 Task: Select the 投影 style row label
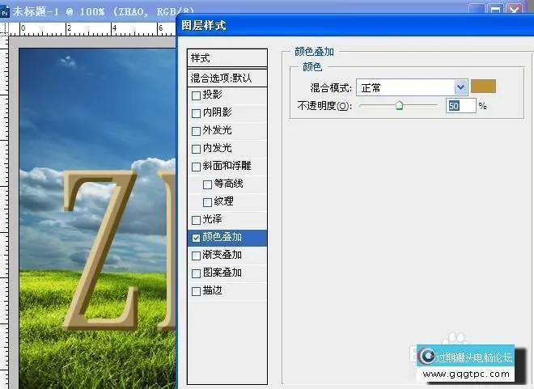[212, 95]
